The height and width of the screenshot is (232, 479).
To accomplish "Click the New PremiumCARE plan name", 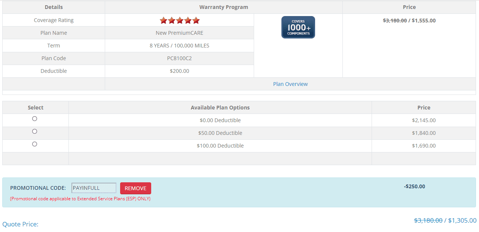I will click(x=179, y=33).
